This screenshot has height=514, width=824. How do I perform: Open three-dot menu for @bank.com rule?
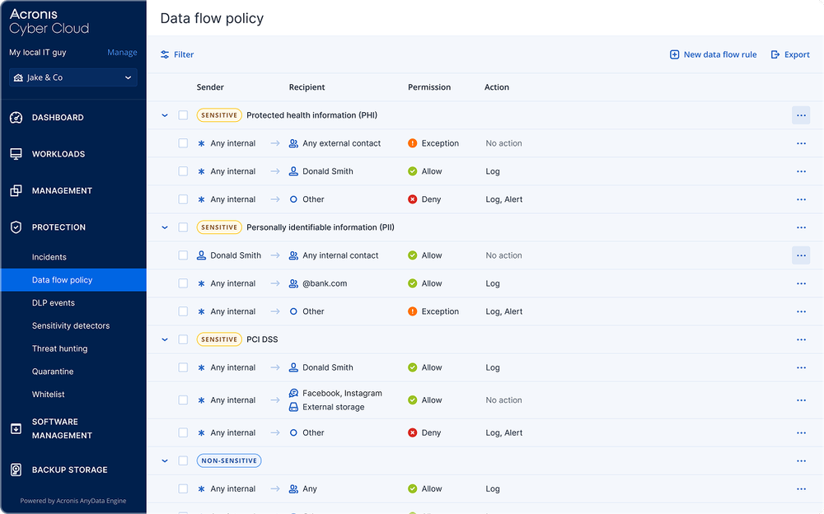coord(801,283)
